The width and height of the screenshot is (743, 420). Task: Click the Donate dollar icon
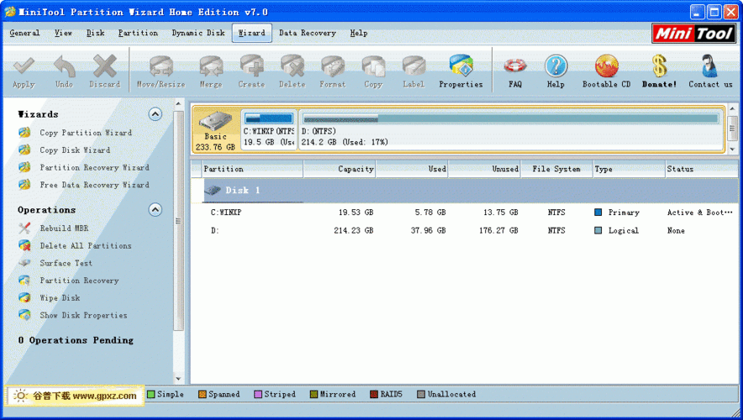[x=659, y=66]
